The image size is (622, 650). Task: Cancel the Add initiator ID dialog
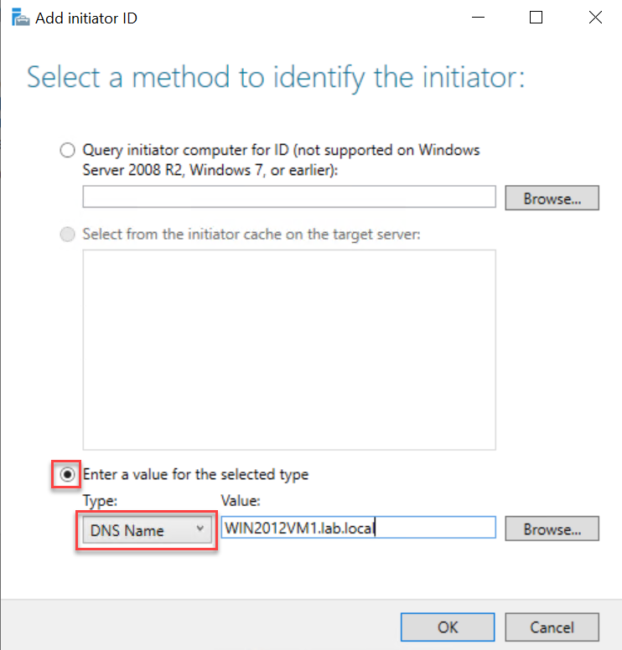[x=552, y=627]
